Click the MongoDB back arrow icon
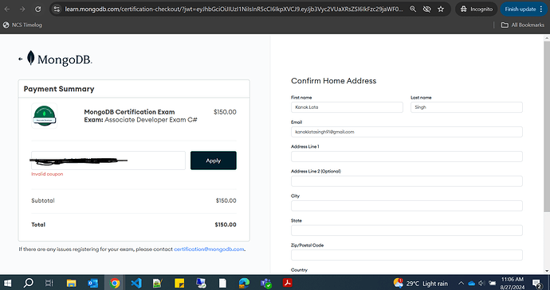Screen dimensions: 550x290 tap(21, 59)
